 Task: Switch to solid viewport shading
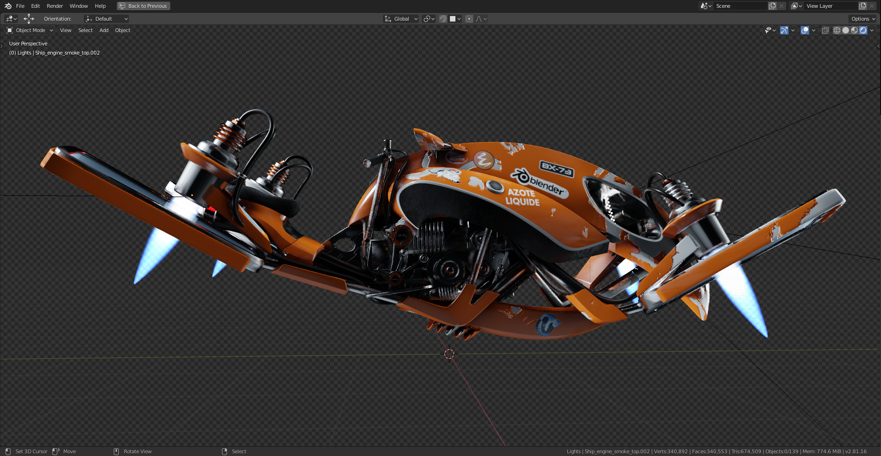846,30
